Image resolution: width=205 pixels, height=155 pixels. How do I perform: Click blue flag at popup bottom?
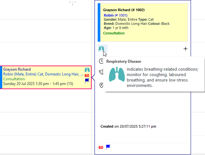point(108,147)
